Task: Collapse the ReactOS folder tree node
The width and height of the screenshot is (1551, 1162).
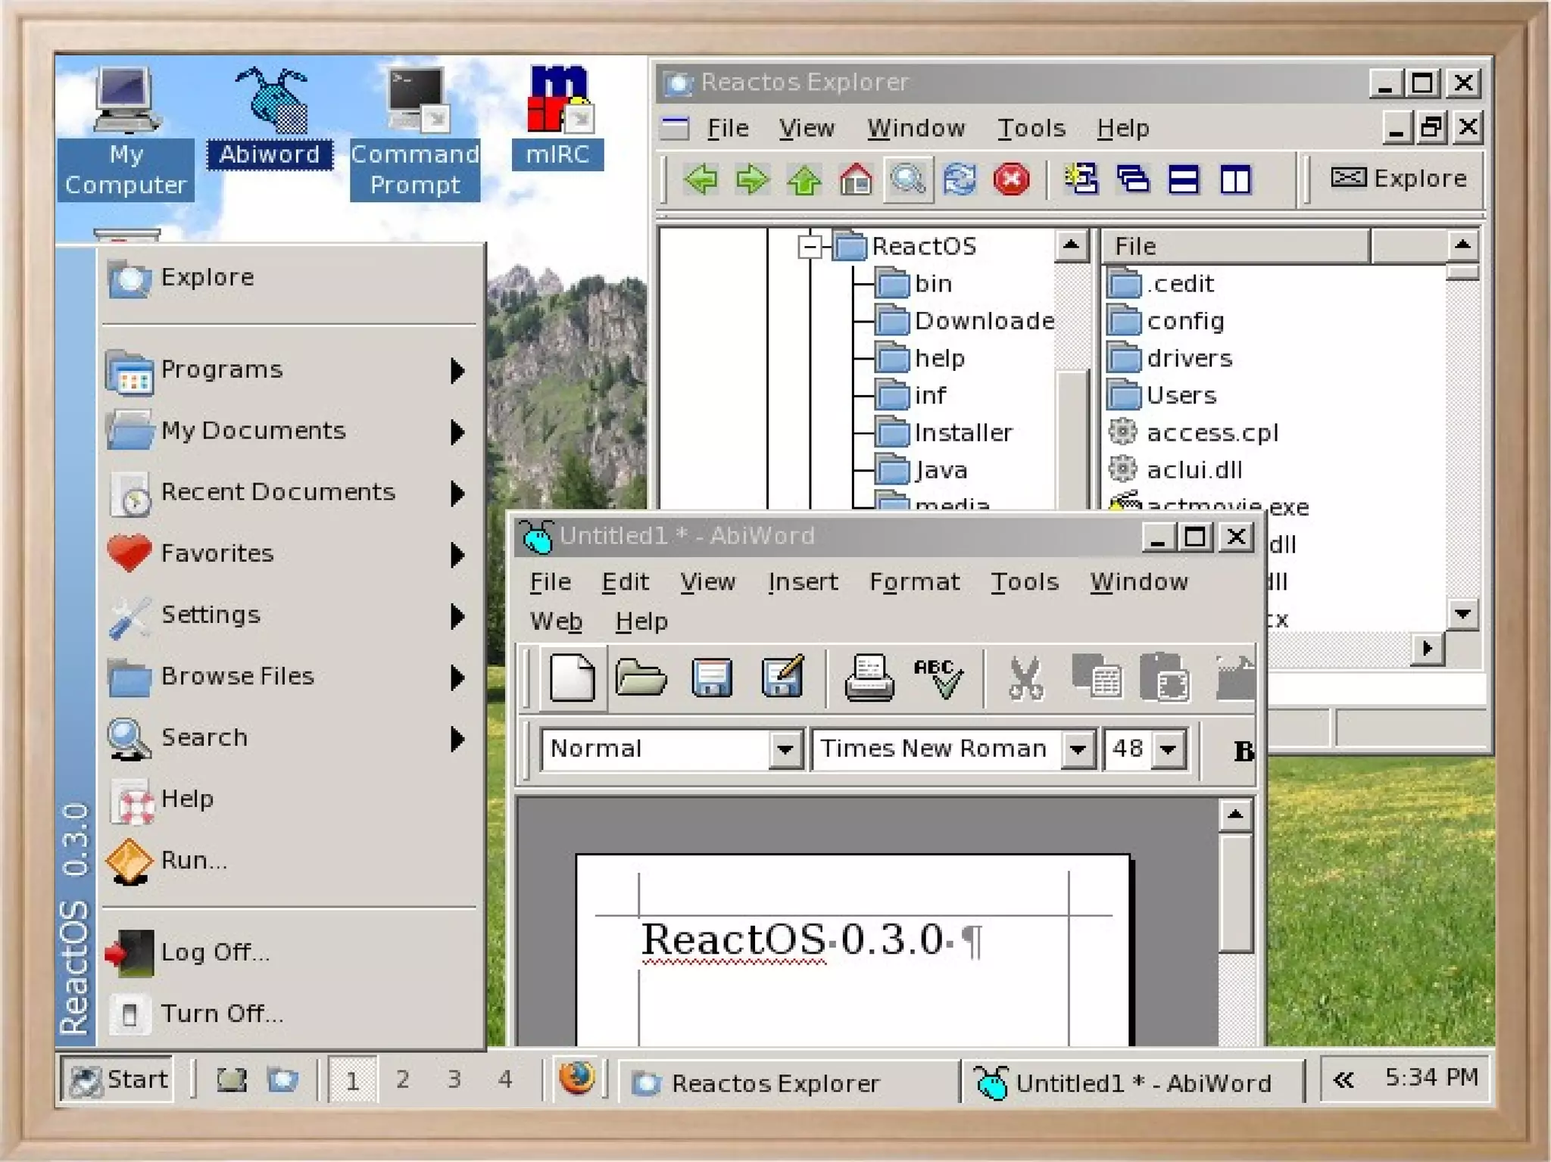Action: coord(810,247)
